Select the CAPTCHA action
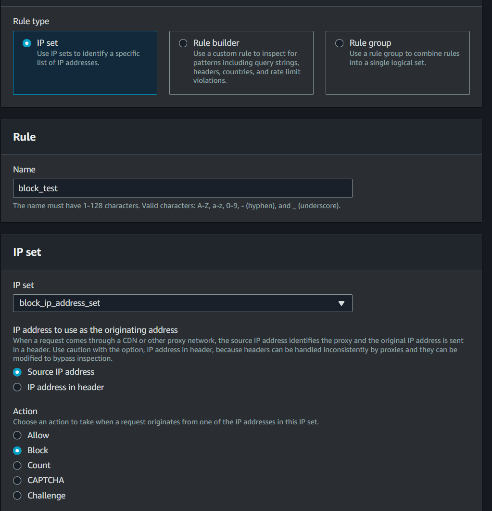This screenshot has height=511, width=492. click(17, 480)
